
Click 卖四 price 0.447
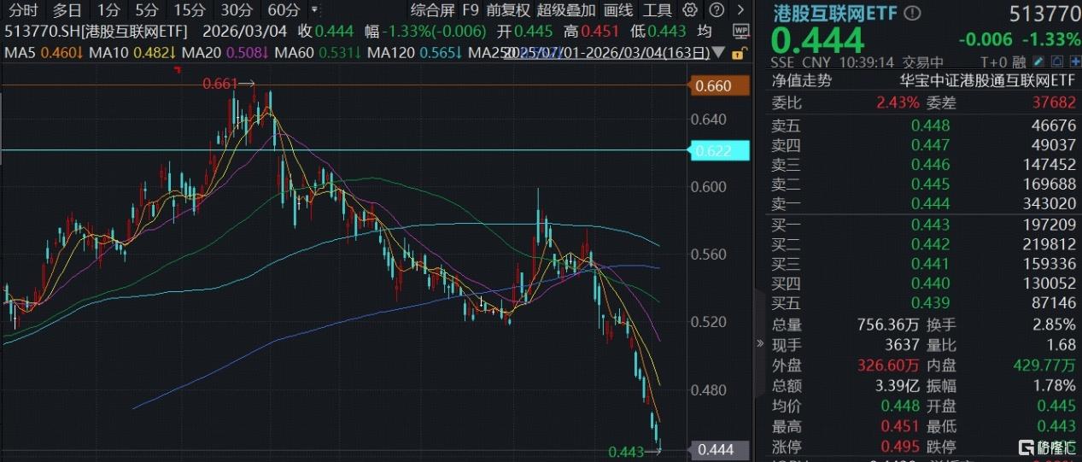(930, 145)
